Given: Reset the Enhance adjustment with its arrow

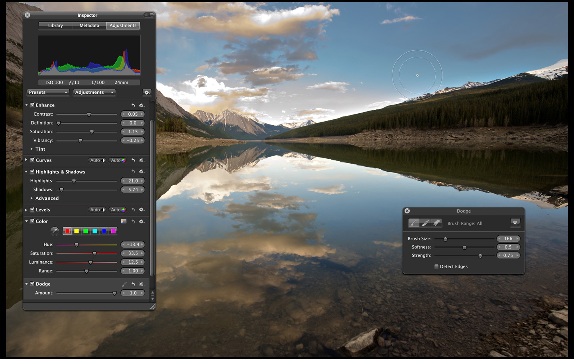Looking at the screenshot, I should pos(133,105).
